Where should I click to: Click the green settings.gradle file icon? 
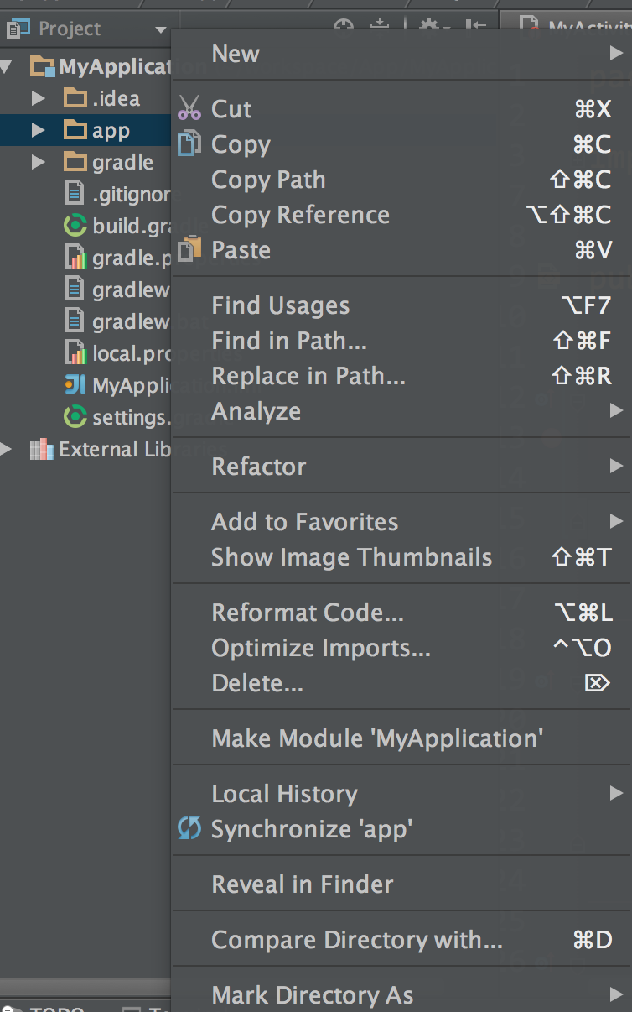click(75, 417)
